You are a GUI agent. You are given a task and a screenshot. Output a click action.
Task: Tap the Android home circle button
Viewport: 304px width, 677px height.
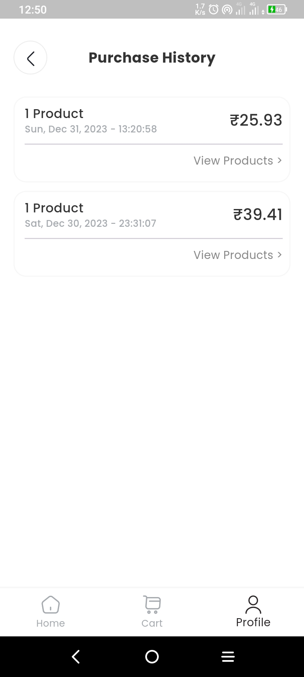(x=152, y=657)
